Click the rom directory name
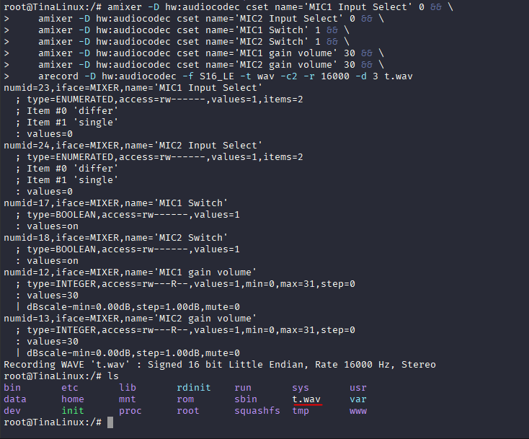 pyautogui.click(x=185, y=399)
